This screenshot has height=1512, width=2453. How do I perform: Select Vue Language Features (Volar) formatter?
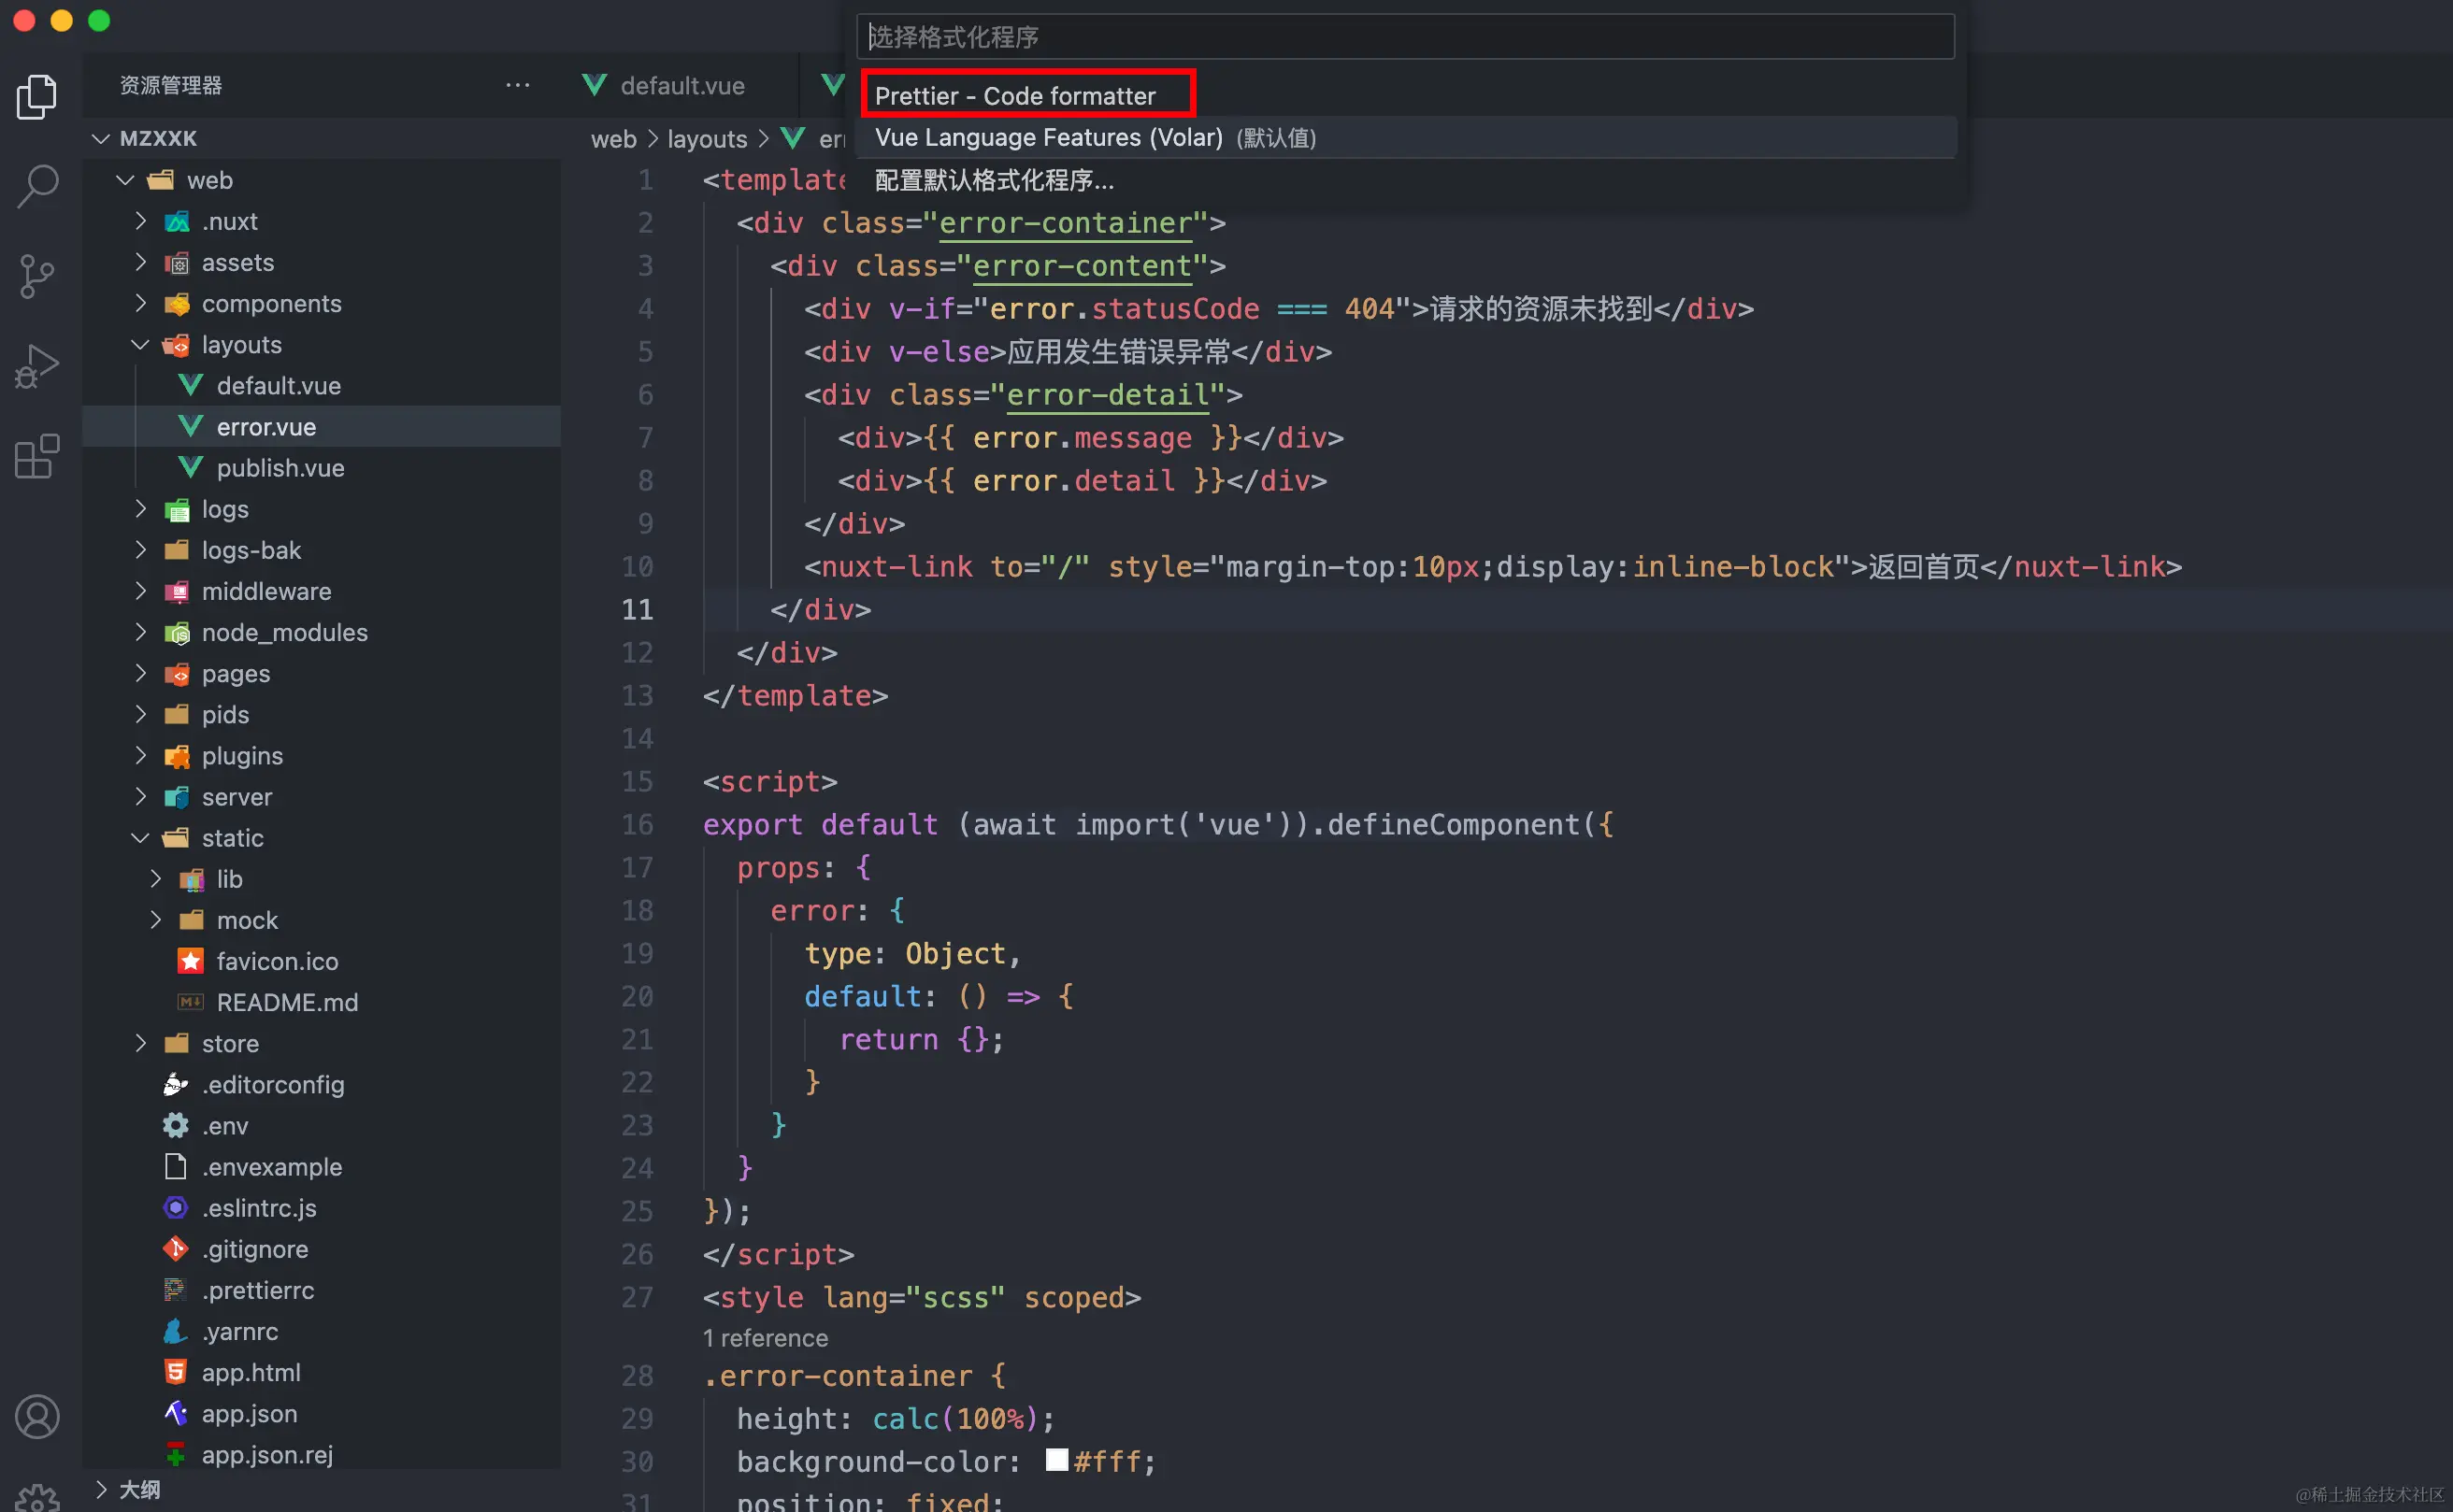[1406, 137]
